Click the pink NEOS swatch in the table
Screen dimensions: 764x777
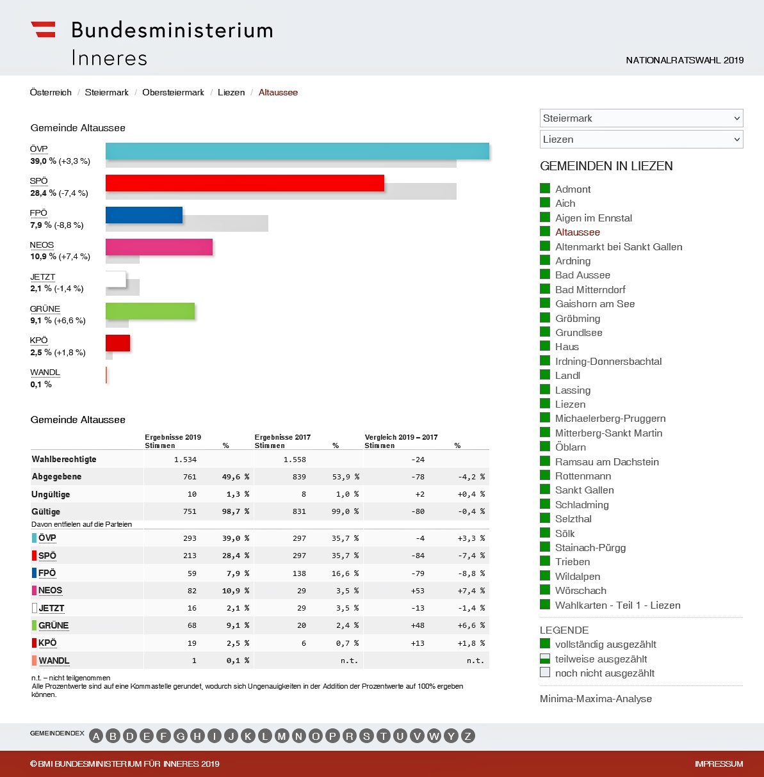35,591
